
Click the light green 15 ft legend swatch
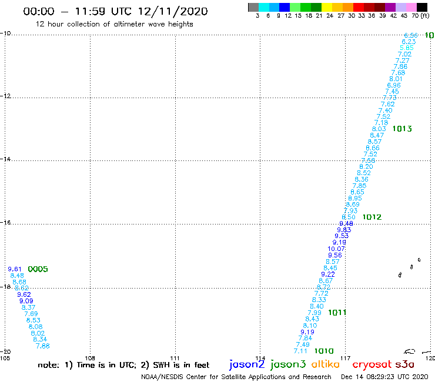coord(295,7)
